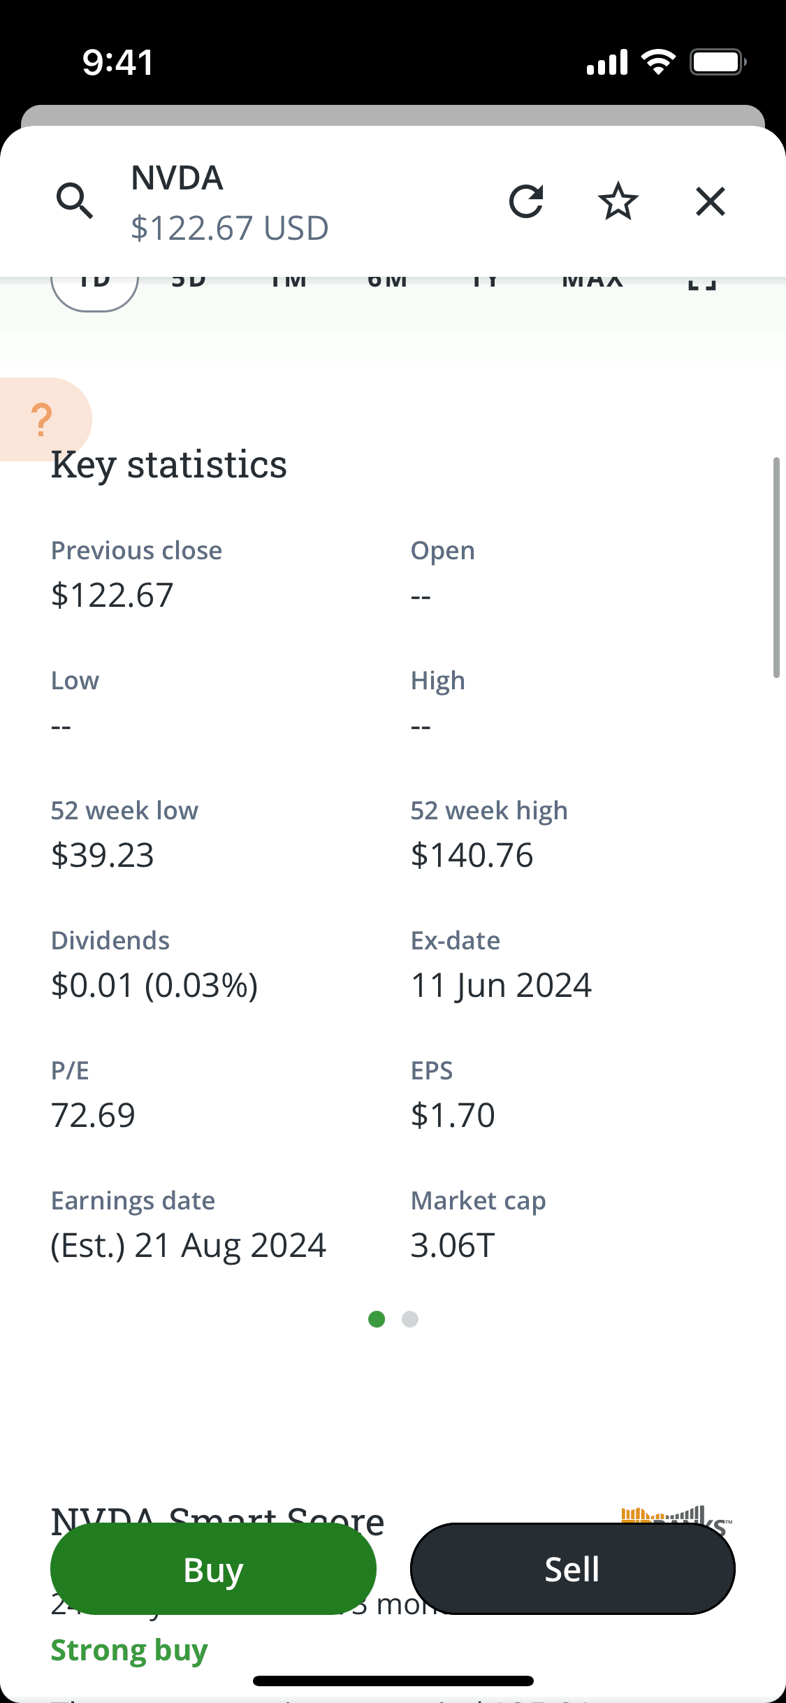
Task: Refresh the NVDA quote
Action: [x=526, y=201]
